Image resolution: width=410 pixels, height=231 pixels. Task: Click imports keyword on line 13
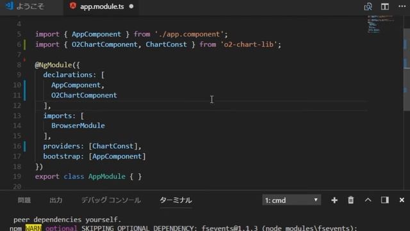point(58,116)
